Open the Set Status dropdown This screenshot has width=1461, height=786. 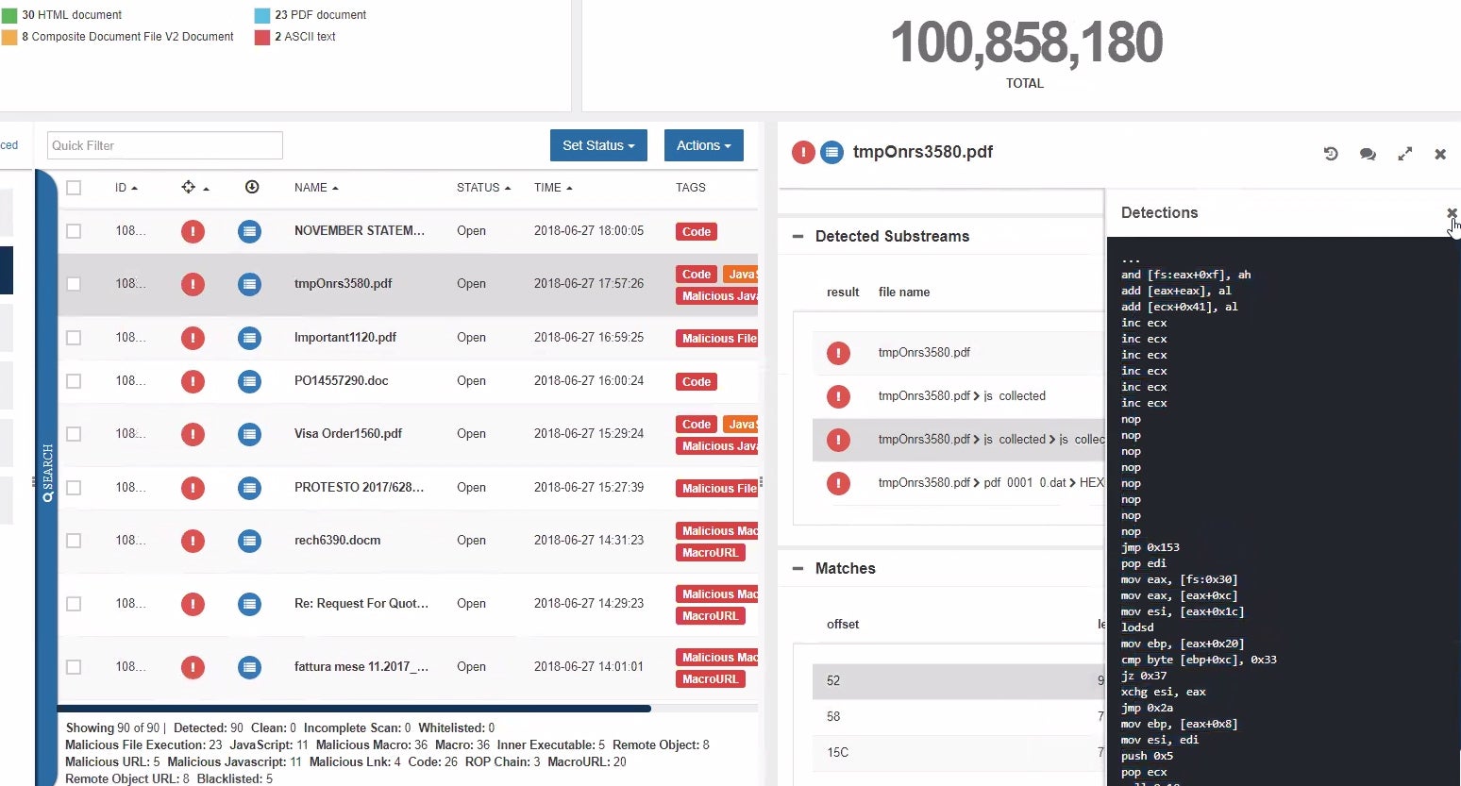(x=598, y=145)
